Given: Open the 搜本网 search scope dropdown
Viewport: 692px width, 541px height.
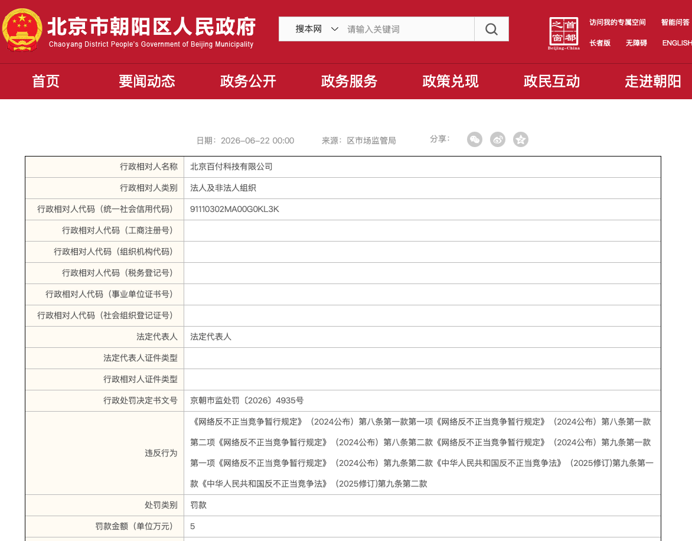Looking at the screenshot, I should click(x=316, y=29).
